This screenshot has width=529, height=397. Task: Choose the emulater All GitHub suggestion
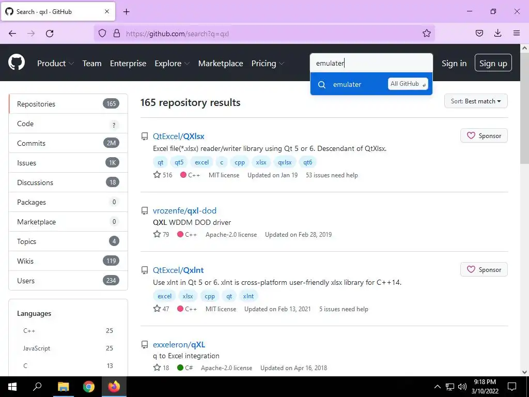(x=371, y=84)
